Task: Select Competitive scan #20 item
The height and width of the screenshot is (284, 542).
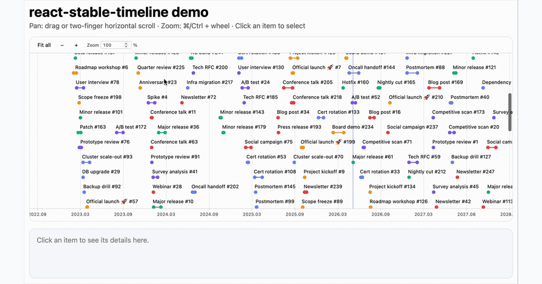Action: coord(474,127)
